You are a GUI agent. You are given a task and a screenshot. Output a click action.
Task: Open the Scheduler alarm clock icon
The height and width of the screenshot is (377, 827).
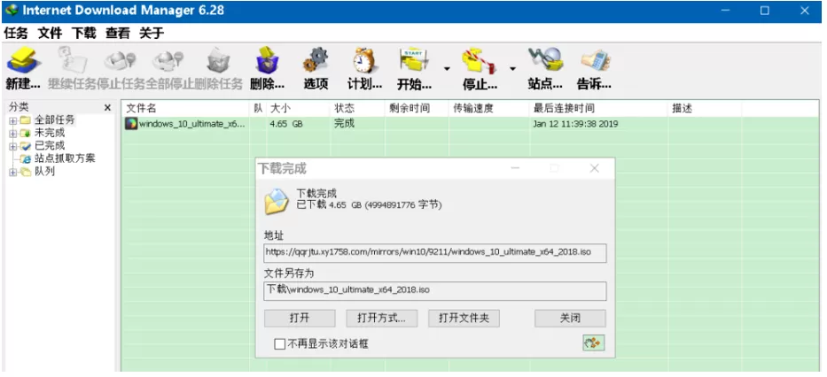[364, 60]
